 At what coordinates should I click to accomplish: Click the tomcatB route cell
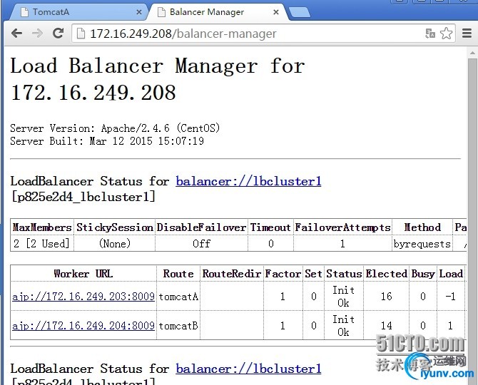click(178, 326)
